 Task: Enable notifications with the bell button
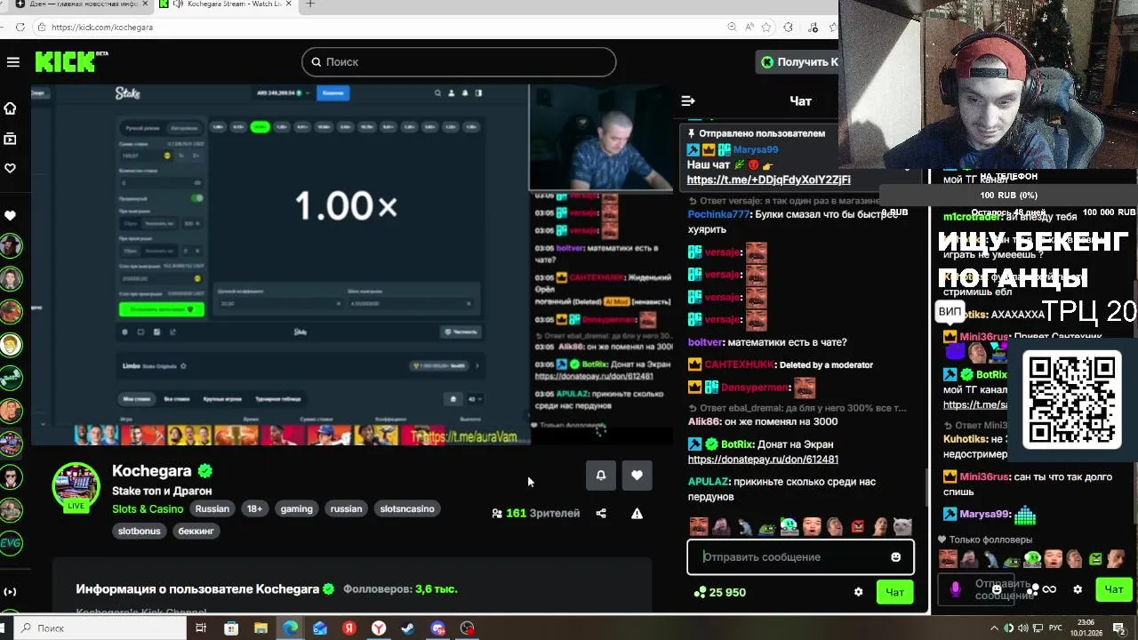[x=601, y=476]
